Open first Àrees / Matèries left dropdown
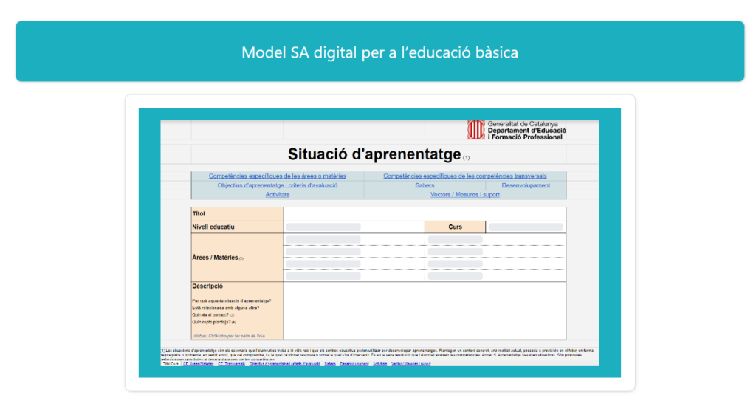This screenshot has width=756, height=400. click(323, 240)
